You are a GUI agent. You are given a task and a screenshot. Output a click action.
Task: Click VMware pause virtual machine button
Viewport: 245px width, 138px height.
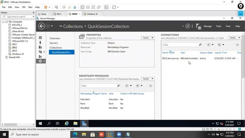[x=46, y=7]
